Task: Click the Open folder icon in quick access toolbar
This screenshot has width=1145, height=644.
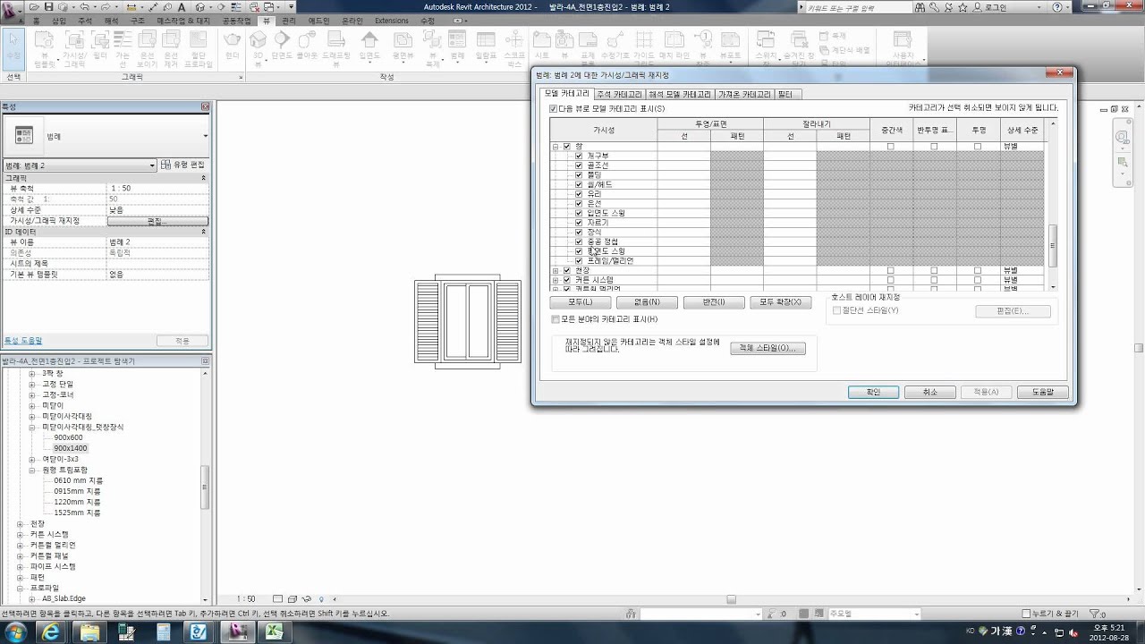Action: pyautogui.click(x=36, y=6)
